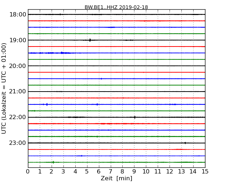Click the spike on the 22:00 black trace
The image size is (233, 186).
click(135, 117)
